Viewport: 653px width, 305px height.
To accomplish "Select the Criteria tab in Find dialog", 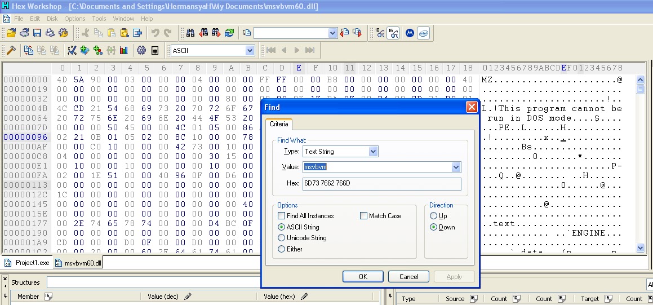I will point(279,124).
